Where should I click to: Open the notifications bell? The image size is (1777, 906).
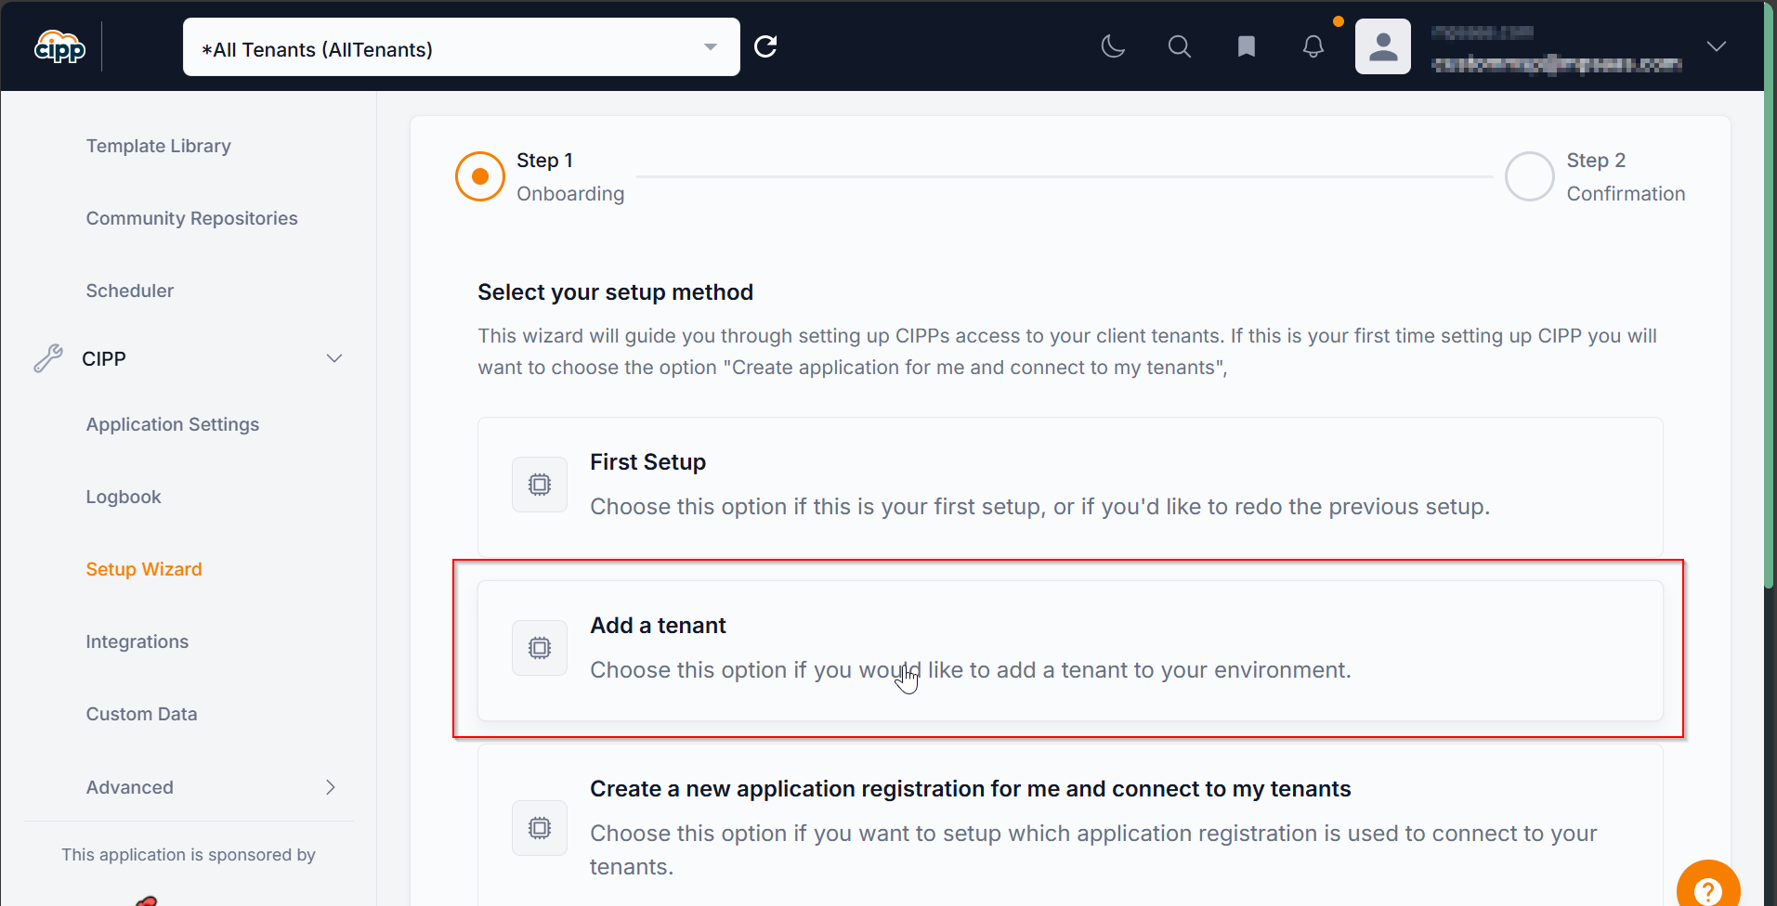1313,46
